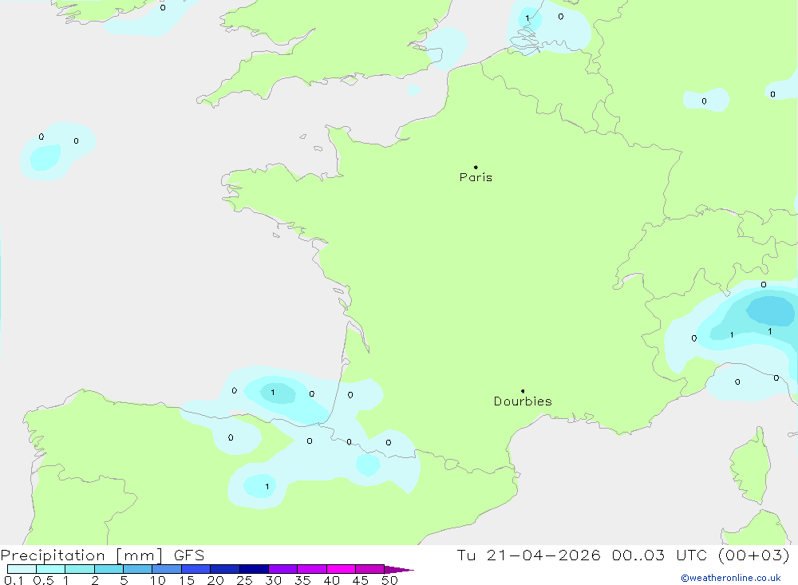Pick the violet swatch between 30 and 35

(x=283, y=569)
